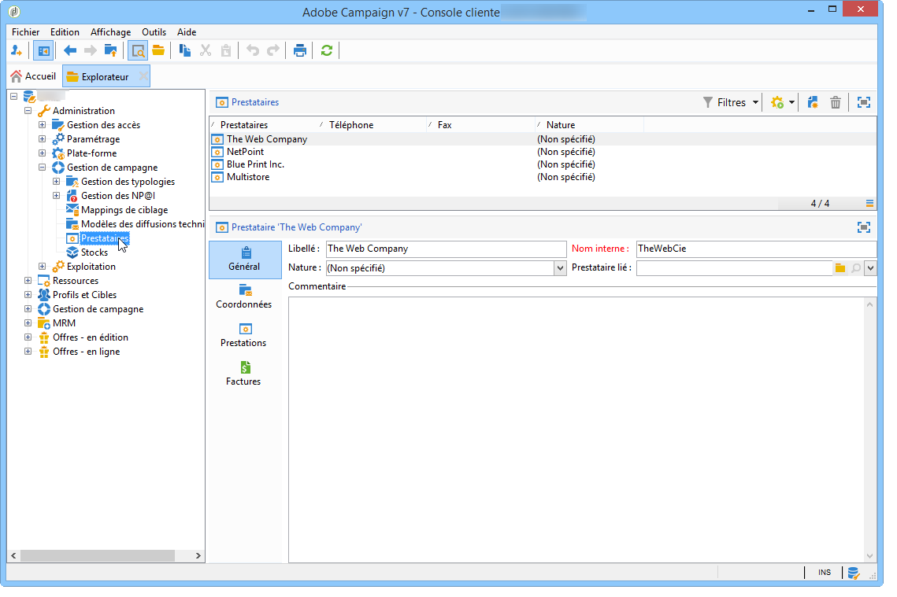Click the Libellé input field
Image resolution: width=897 pixels, height=597 pixels.
click(447, 249)
